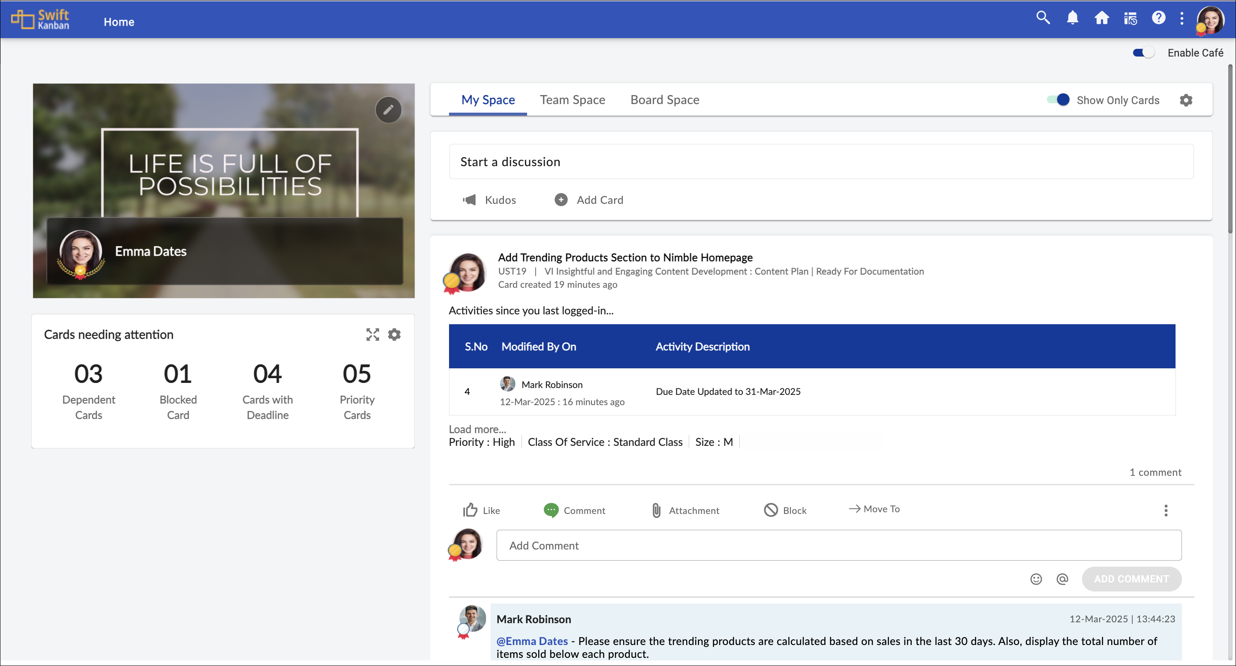Click Move To on the card
Viewport: 1236px width, 666px height.
[x=875, y=509]
